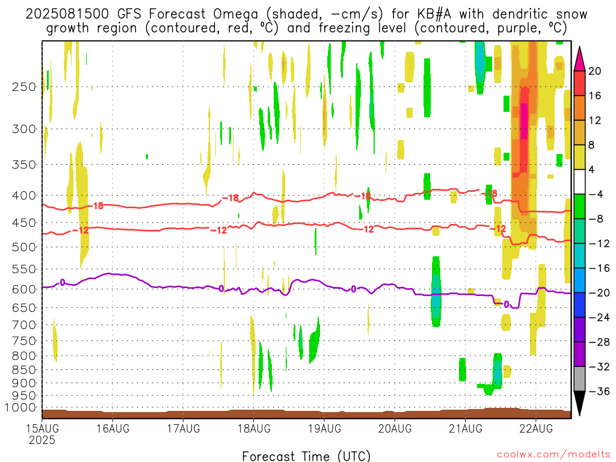This screenshot has width=616, height=462.
Task: Click the color bar value label 16
Action: coord(595,96)
